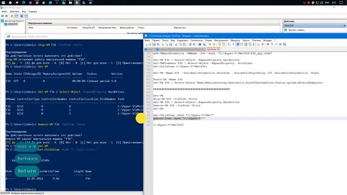
Task: Open Поиск menu in Notepad++
Action: coord(165,41)
